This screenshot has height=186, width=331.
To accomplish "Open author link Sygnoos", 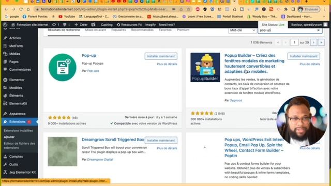I will point(236,100).
